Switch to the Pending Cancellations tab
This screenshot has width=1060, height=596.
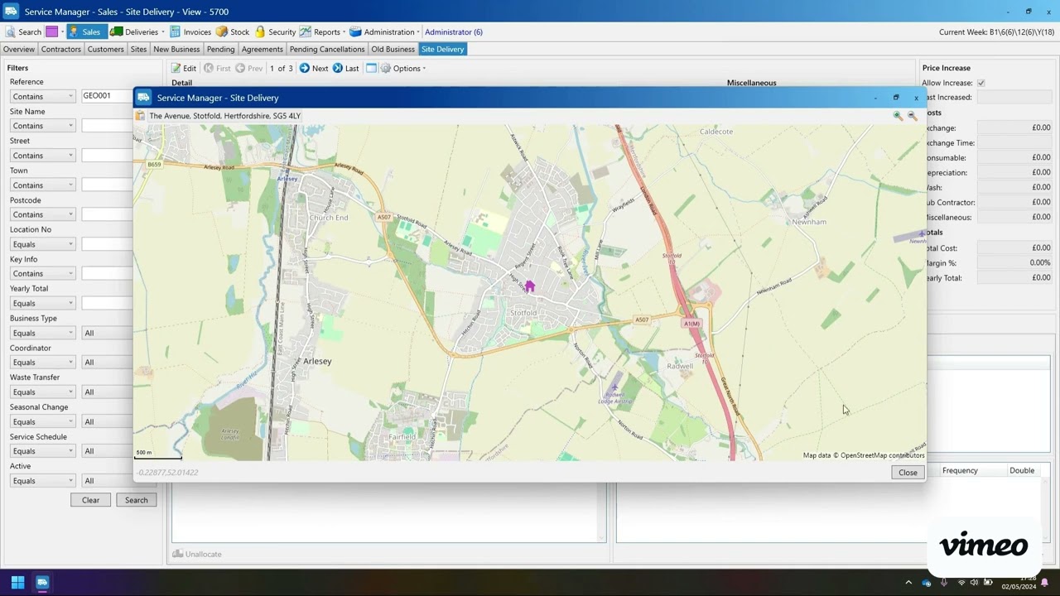327,49
